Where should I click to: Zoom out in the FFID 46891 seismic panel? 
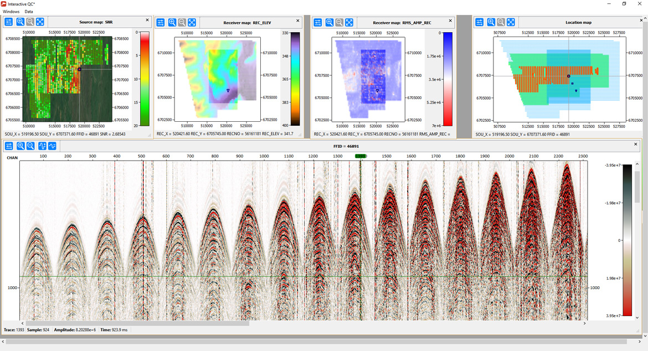click(30, 146)
